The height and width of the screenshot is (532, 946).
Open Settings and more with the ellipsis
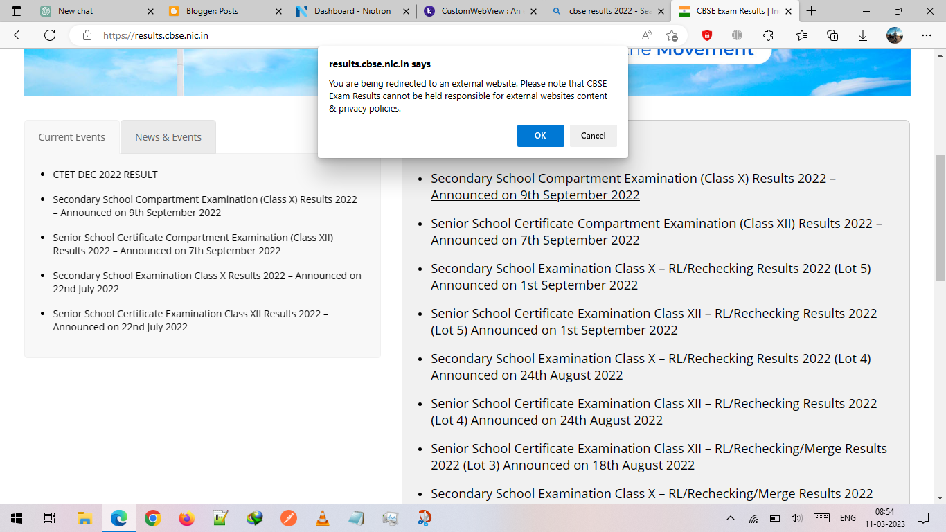click(x=927, y=35)
